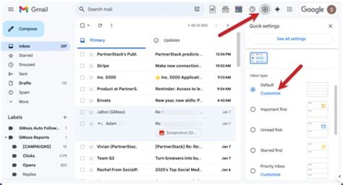
Task: Tick the Rachel From SocialP. checkbox
Action: pyautogui.click(x=82, y=170)
